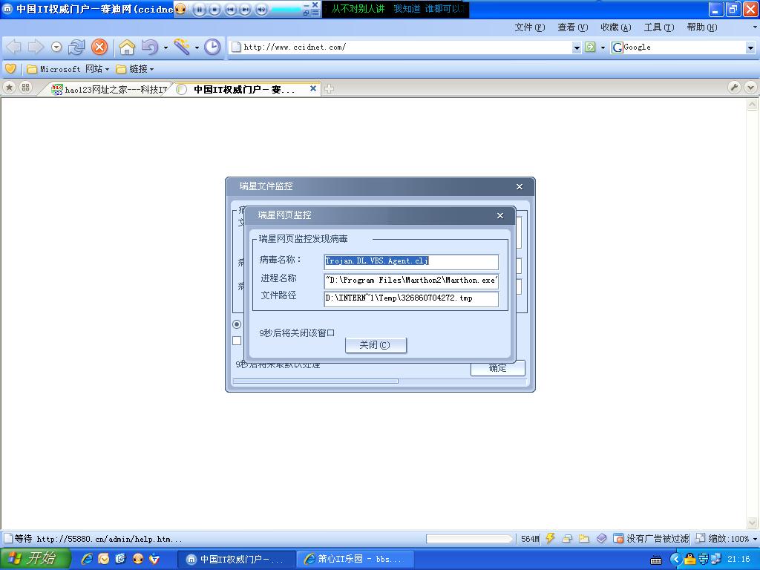This screenshot has width=760, height=570.
Task: Click the 瑞星文件监控 countdown progress bar
Action: click(x=379, y=381)
